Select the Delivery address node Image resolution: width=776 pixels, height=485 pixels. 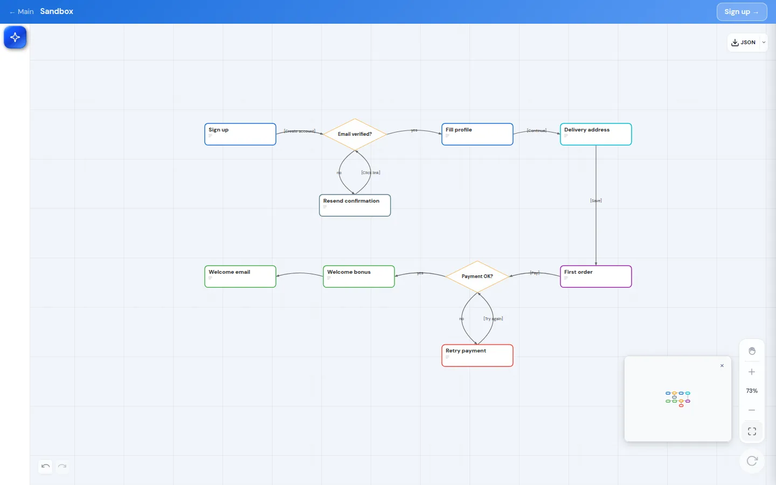[596, 134]
